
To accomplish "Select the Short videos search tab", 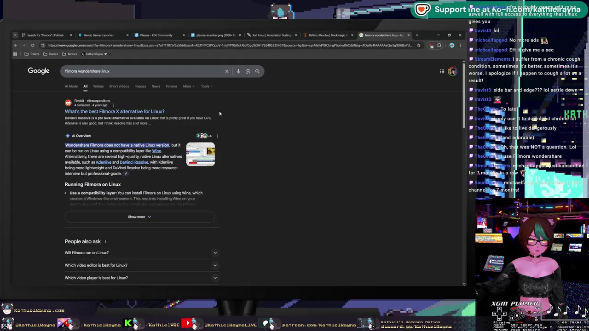I will [119, 86].
